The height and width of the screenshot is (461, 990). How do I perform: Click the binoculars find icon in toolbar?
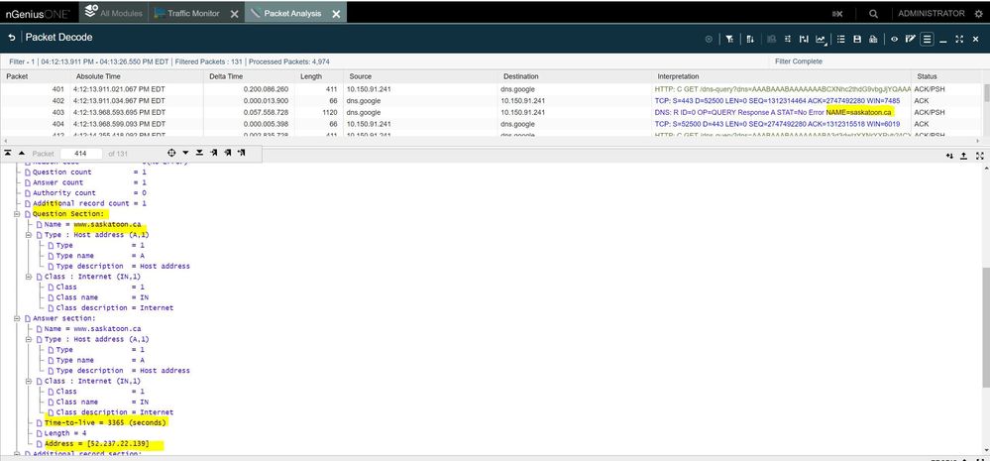pos(772,39)
